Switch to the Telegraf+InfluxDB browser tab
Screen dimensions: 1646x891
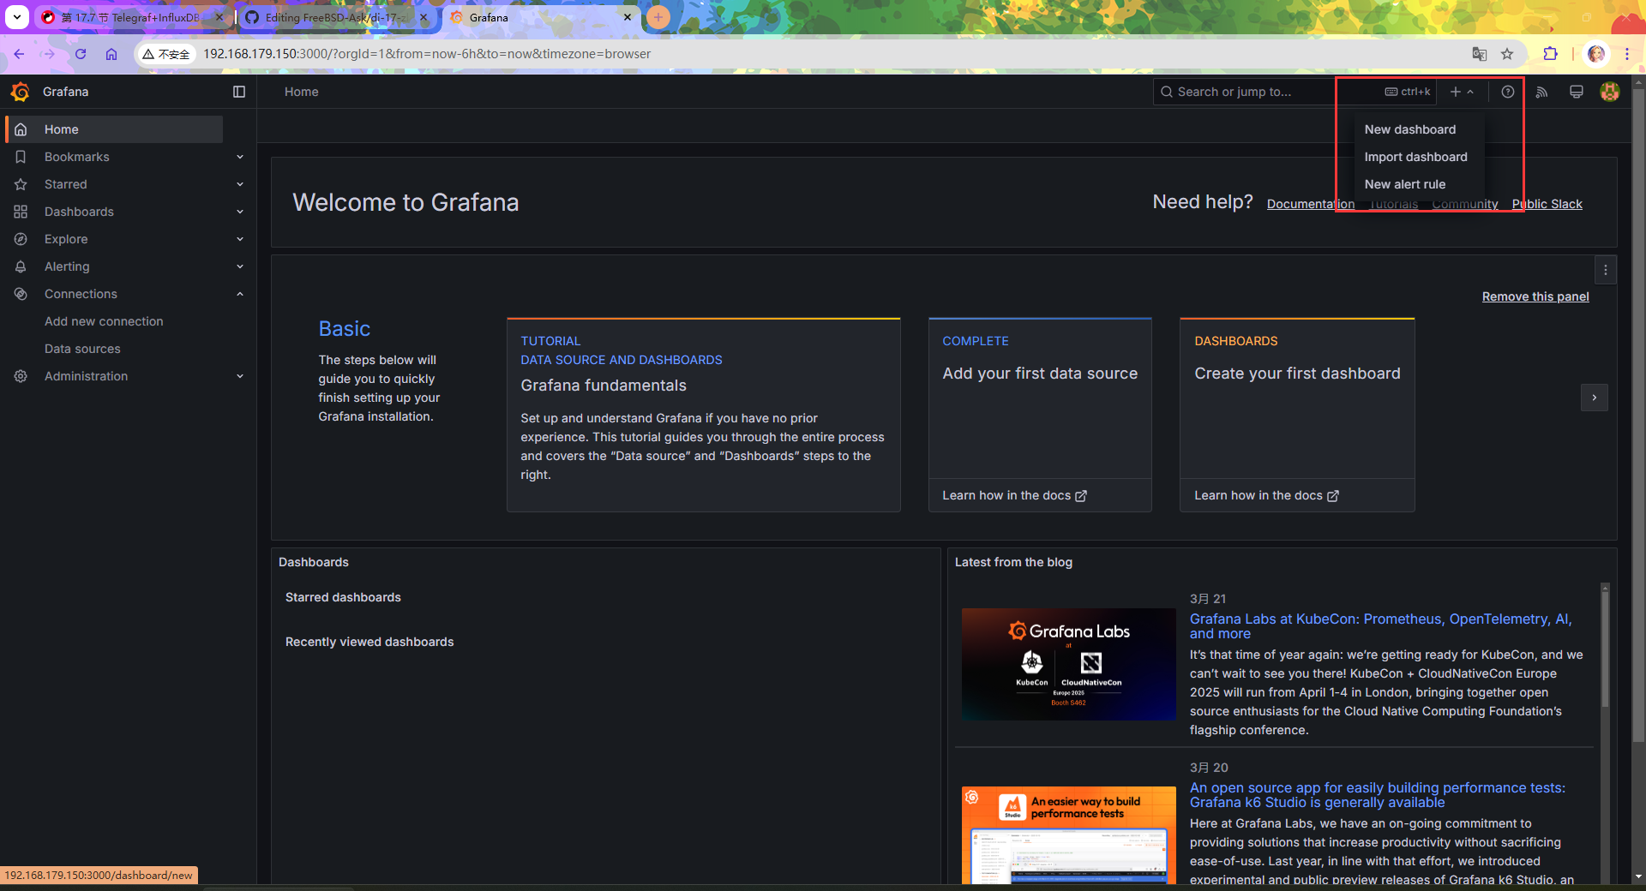pos(131,17)
